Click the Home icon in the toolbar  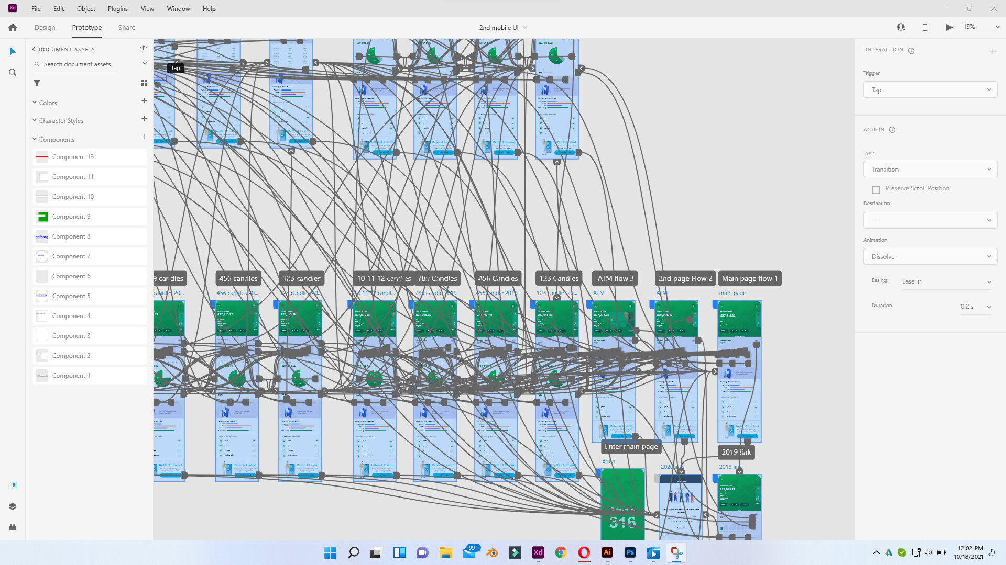pos(12,27)
